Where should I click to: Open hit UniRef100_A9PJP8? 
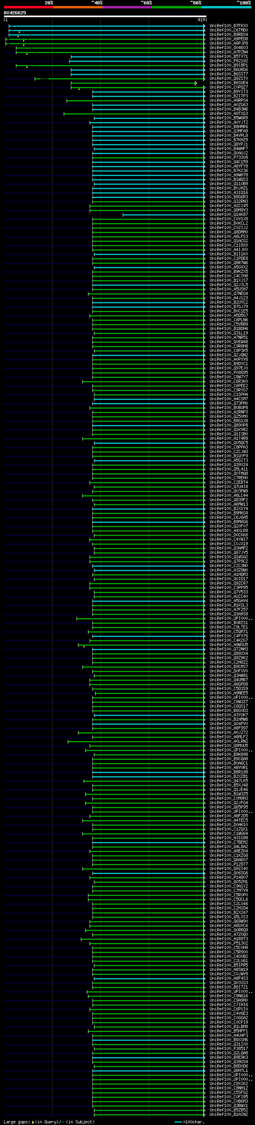pyautogui.click(x=229, y=43)
